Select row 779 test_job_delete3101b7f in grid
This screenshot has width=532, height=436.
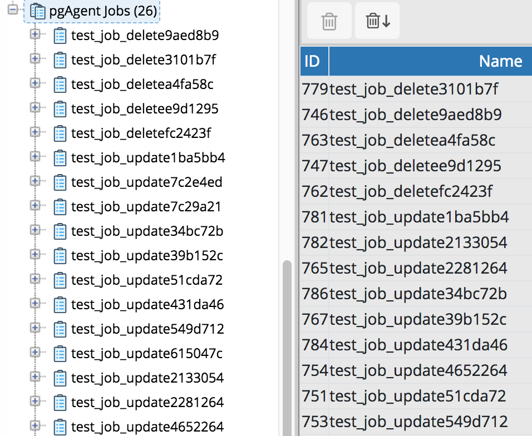pyautogui.click(x=414, y=89)
